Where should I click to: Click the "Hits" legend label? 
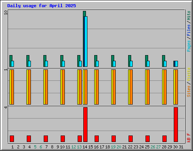tap(189, 15)
